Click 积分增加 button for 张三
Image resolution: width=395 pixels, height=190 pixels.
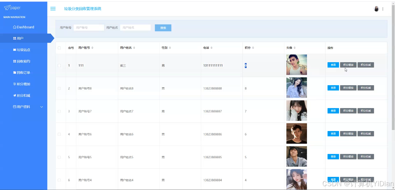click(x=348, y=65)
